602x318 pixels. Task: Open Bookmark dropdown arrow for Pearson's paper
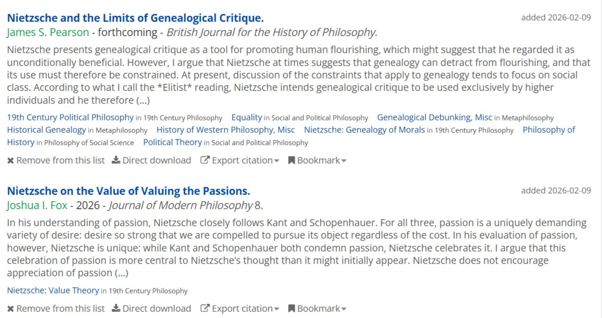(x=344, y=161)
